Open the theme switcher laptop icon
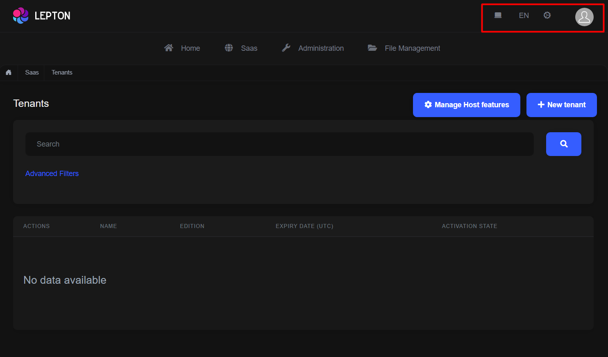 tap(498, 15)
